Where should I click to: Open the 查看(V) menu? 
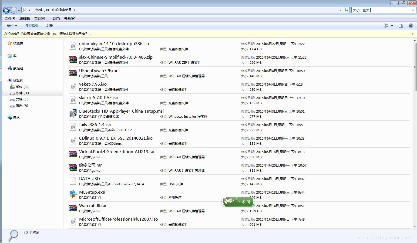click(x=40, y=19)
